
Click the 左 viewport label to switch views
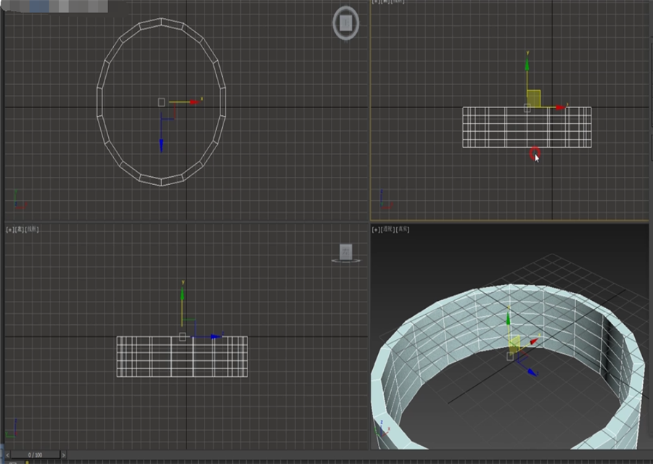20,229
